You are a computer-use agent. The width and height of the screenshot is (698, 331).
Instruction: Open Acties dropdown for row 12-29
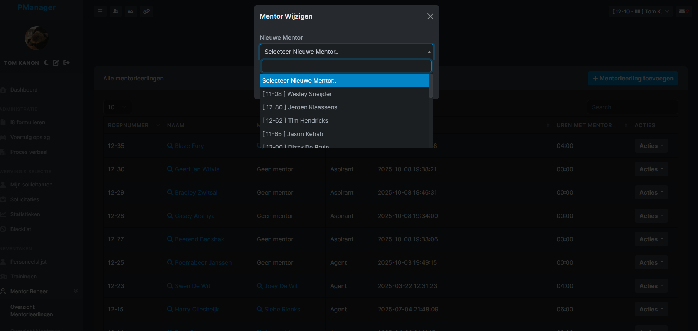[651, 192]
